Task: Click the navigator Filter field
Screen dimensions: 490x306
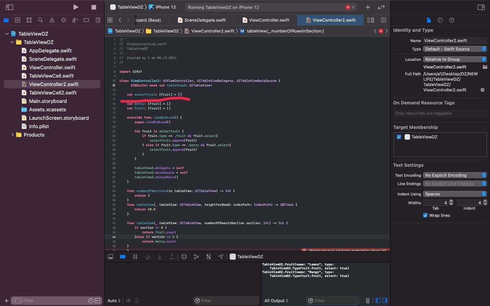Action: click(56, 301)
